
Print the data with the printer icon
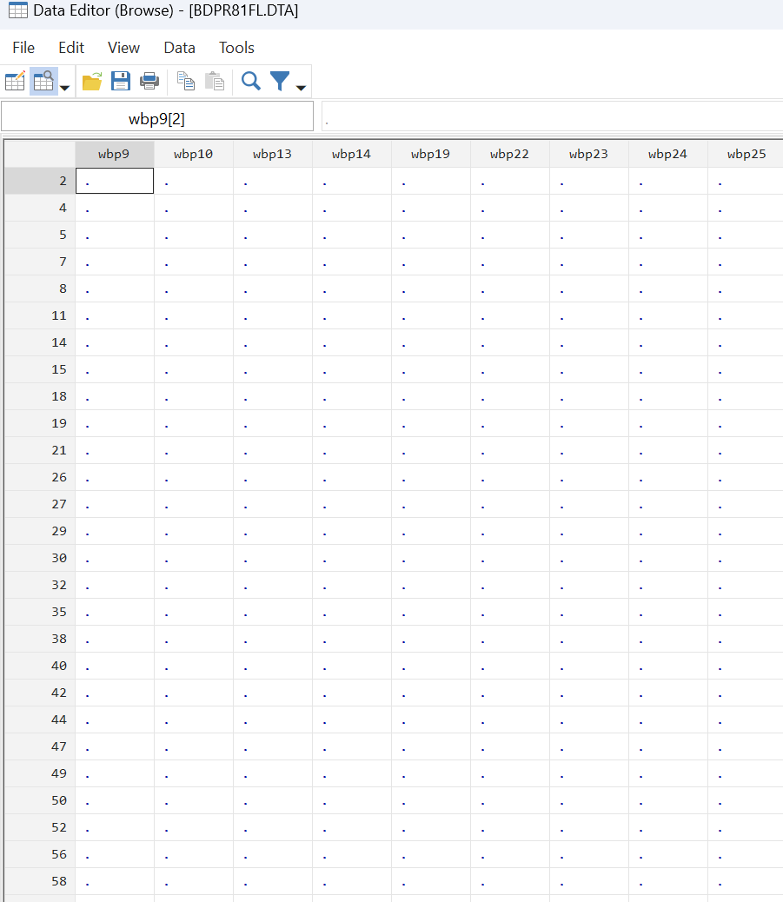[149, 82]
